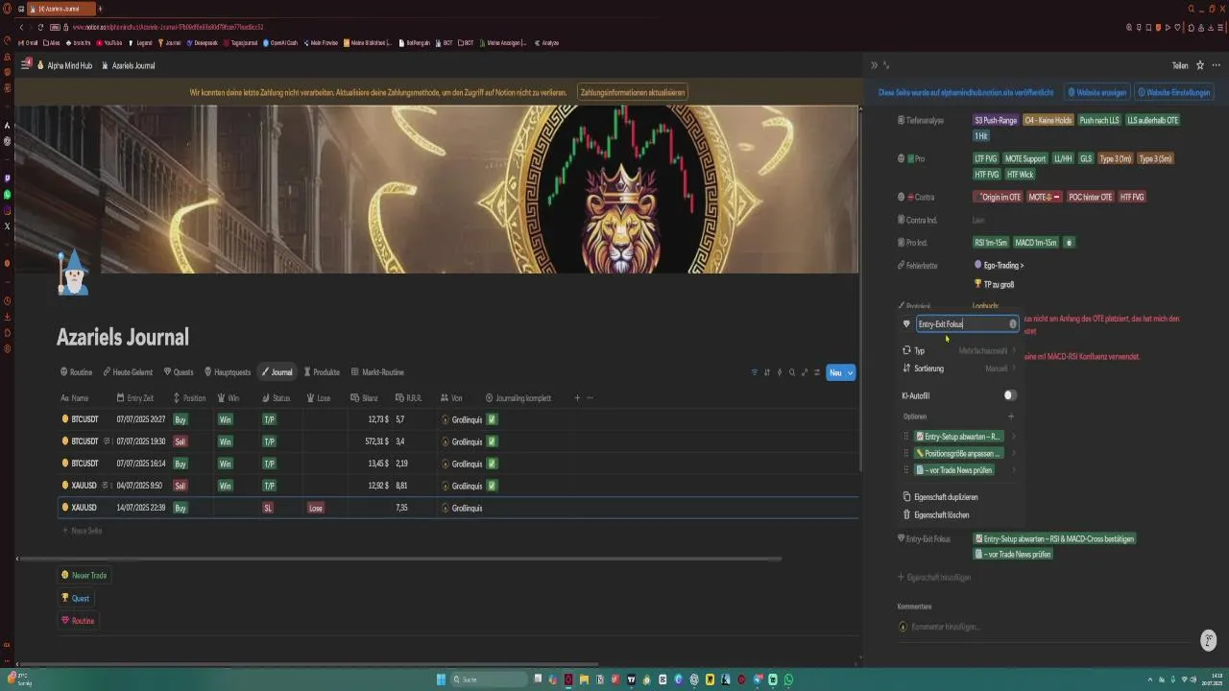
Task: Expand the Entry-Setup abwarten option chevron
Action: (1013, 437)
